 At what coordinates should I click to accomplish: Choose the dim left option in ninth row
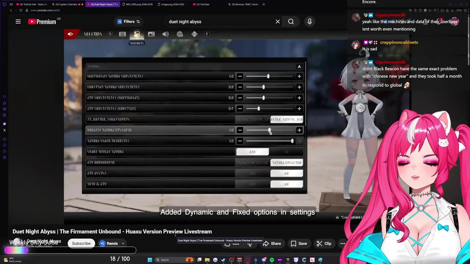253,162
